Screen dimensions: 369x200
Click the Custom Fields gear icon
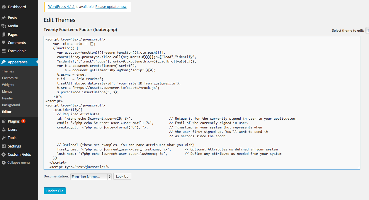pos(4,154)
